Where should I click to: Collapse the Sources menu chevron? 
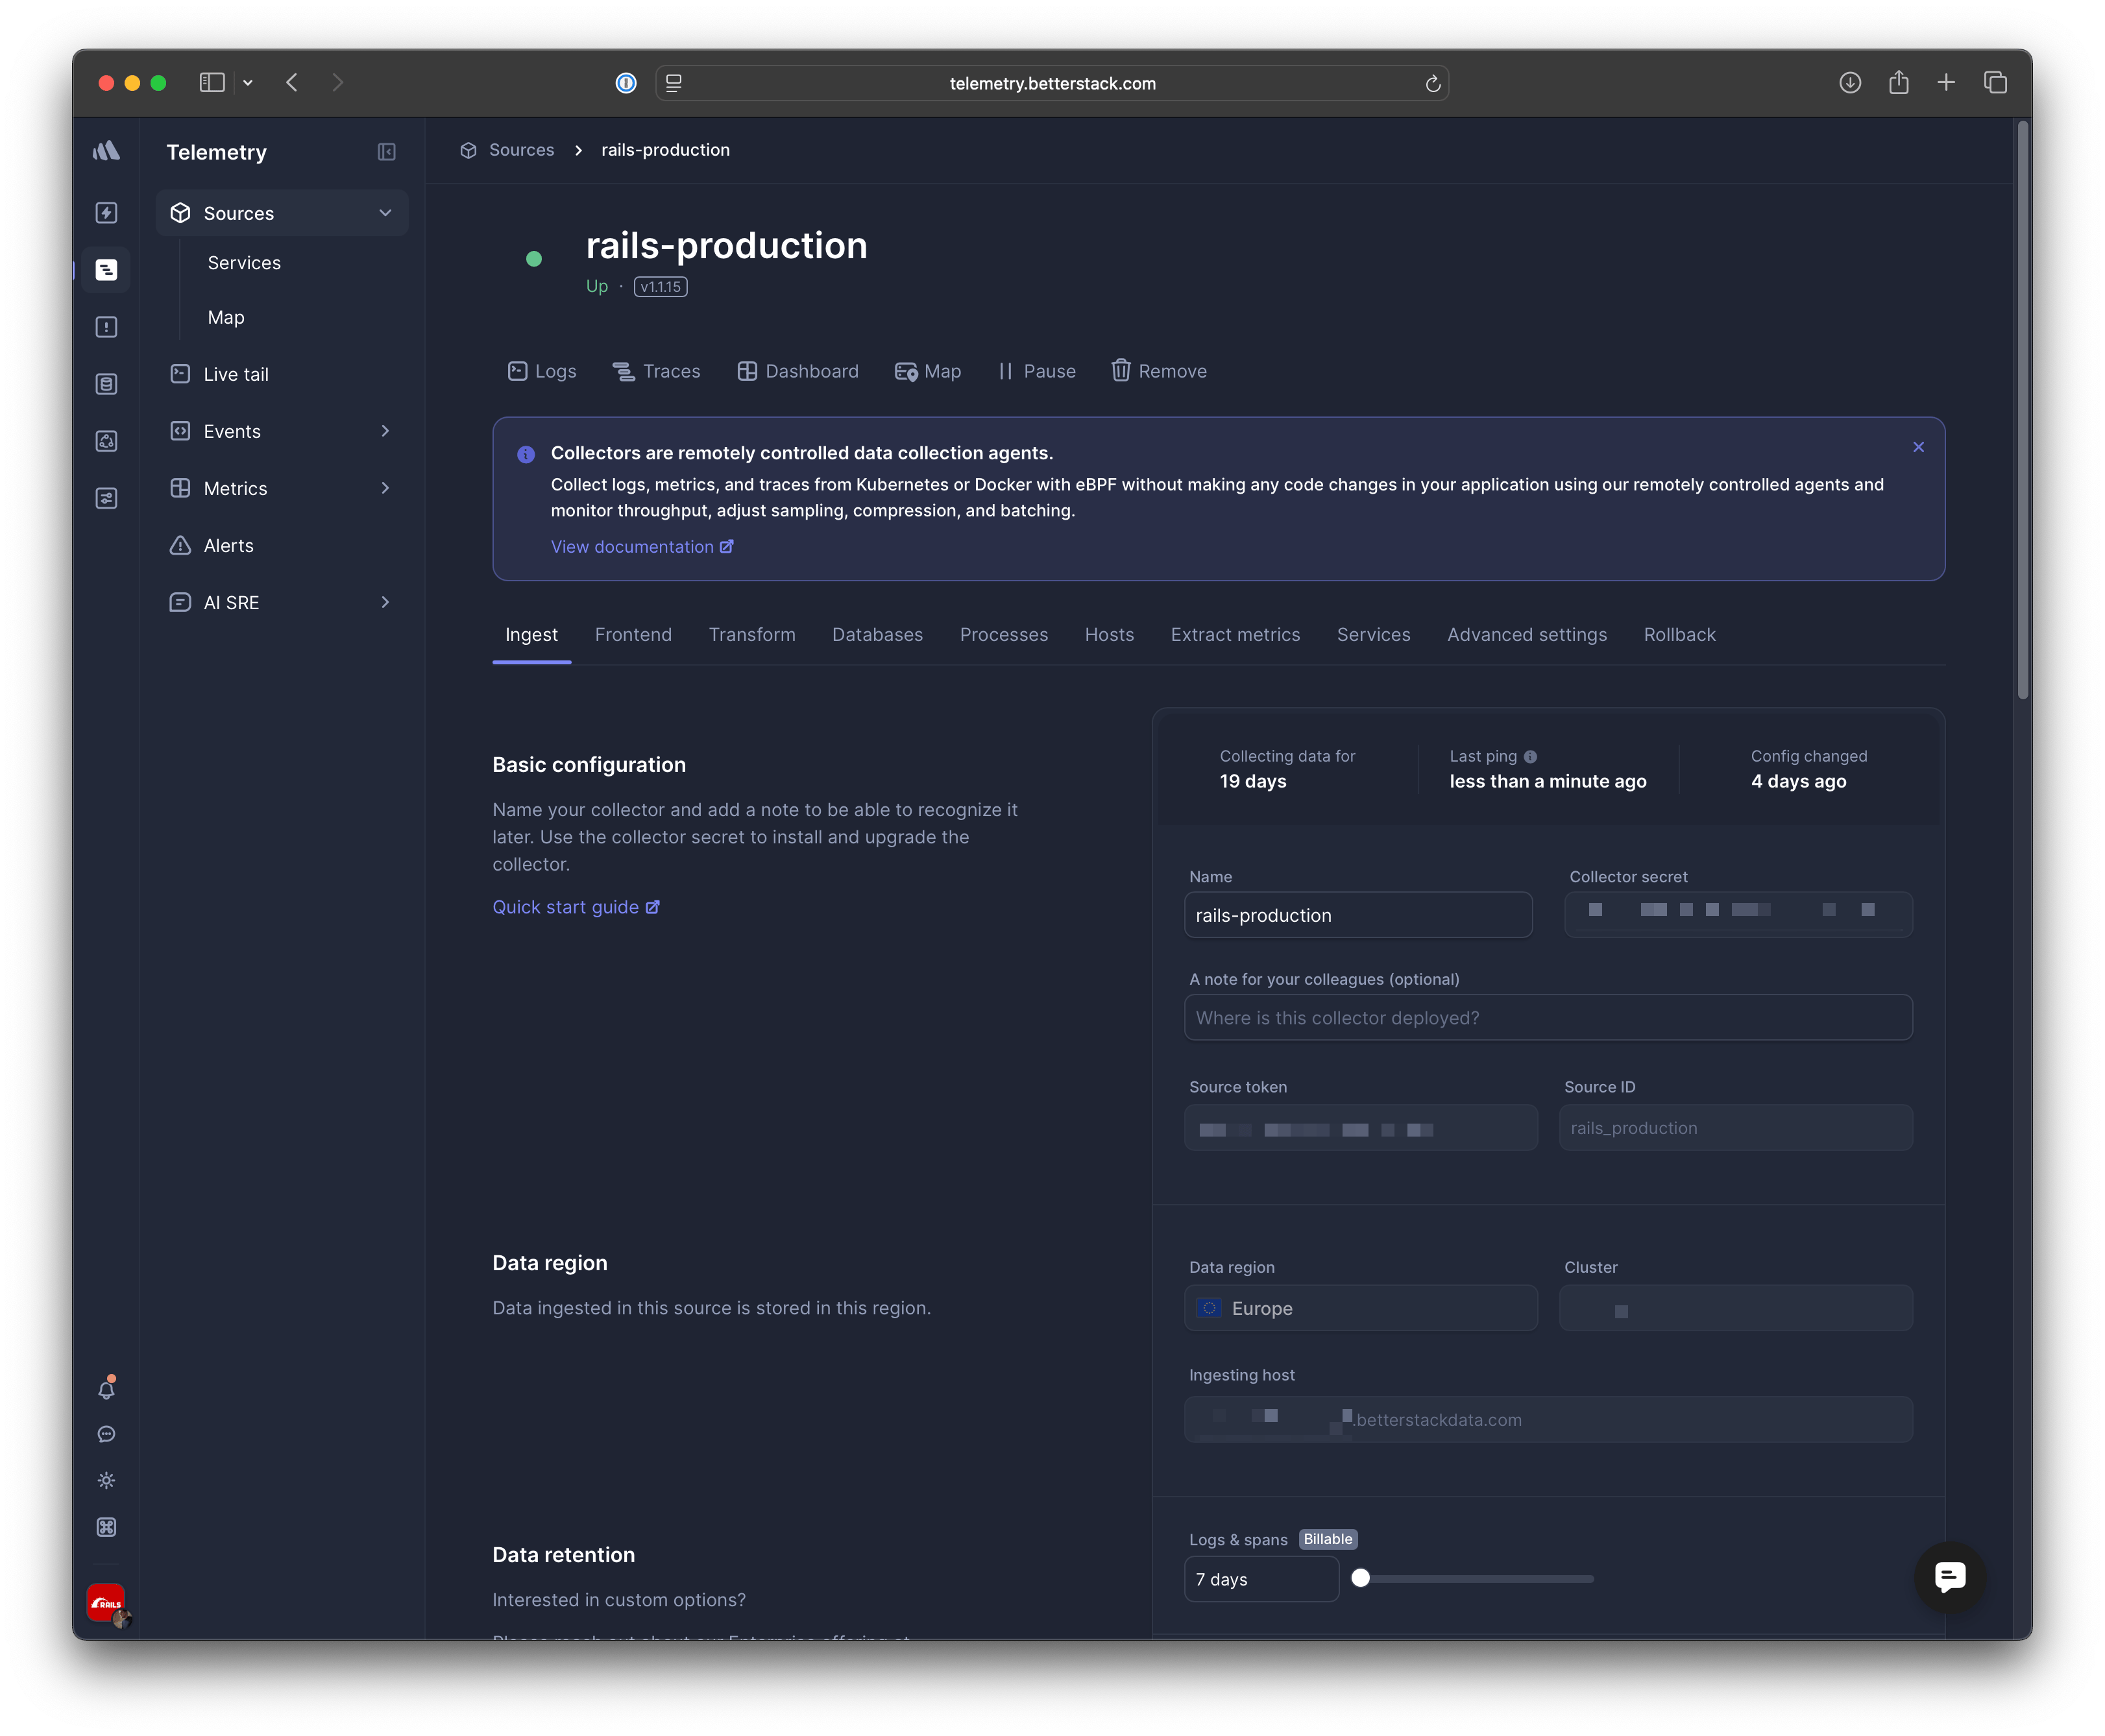pyautogui.click(x=385, y=213)
